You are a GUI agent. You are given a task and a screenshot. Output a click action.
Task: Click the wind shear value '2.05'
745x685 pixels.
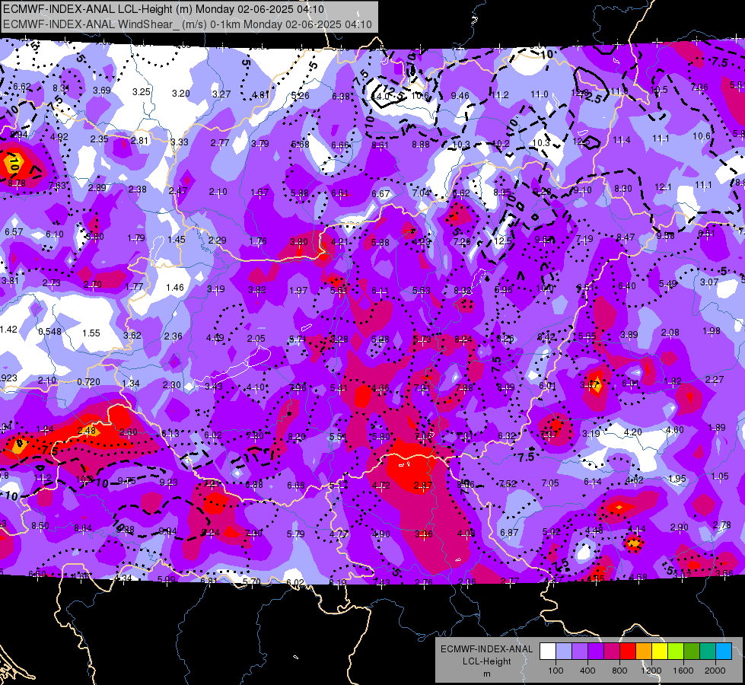tap(256, 339)
